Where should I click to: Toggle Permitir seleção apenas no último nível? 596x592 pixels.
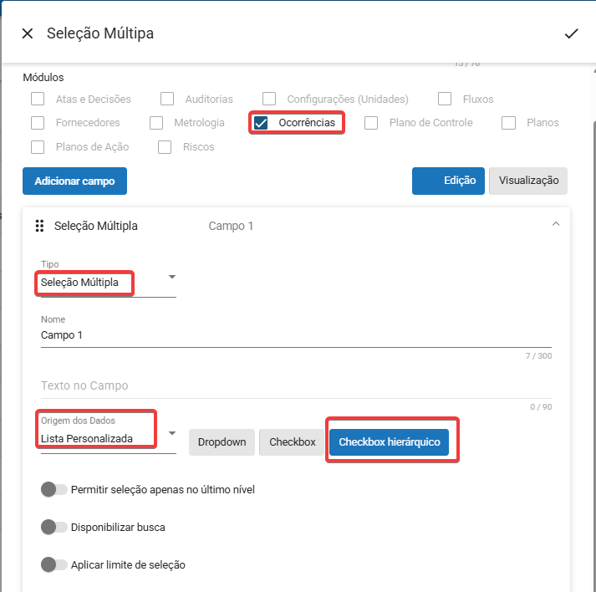[54, 489]
